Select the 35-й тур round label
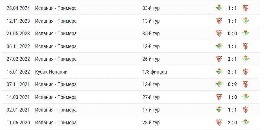 tap(151, 33)
